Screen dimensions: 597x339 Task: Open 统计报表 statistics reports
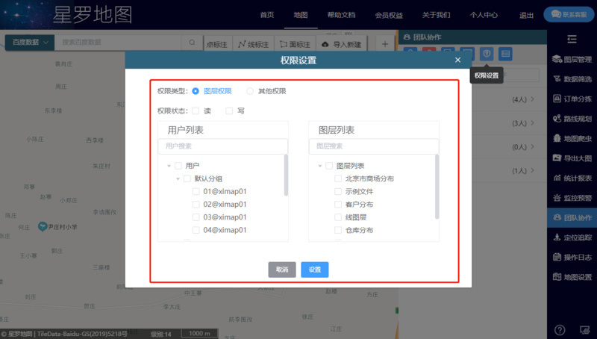coord(572,178)
